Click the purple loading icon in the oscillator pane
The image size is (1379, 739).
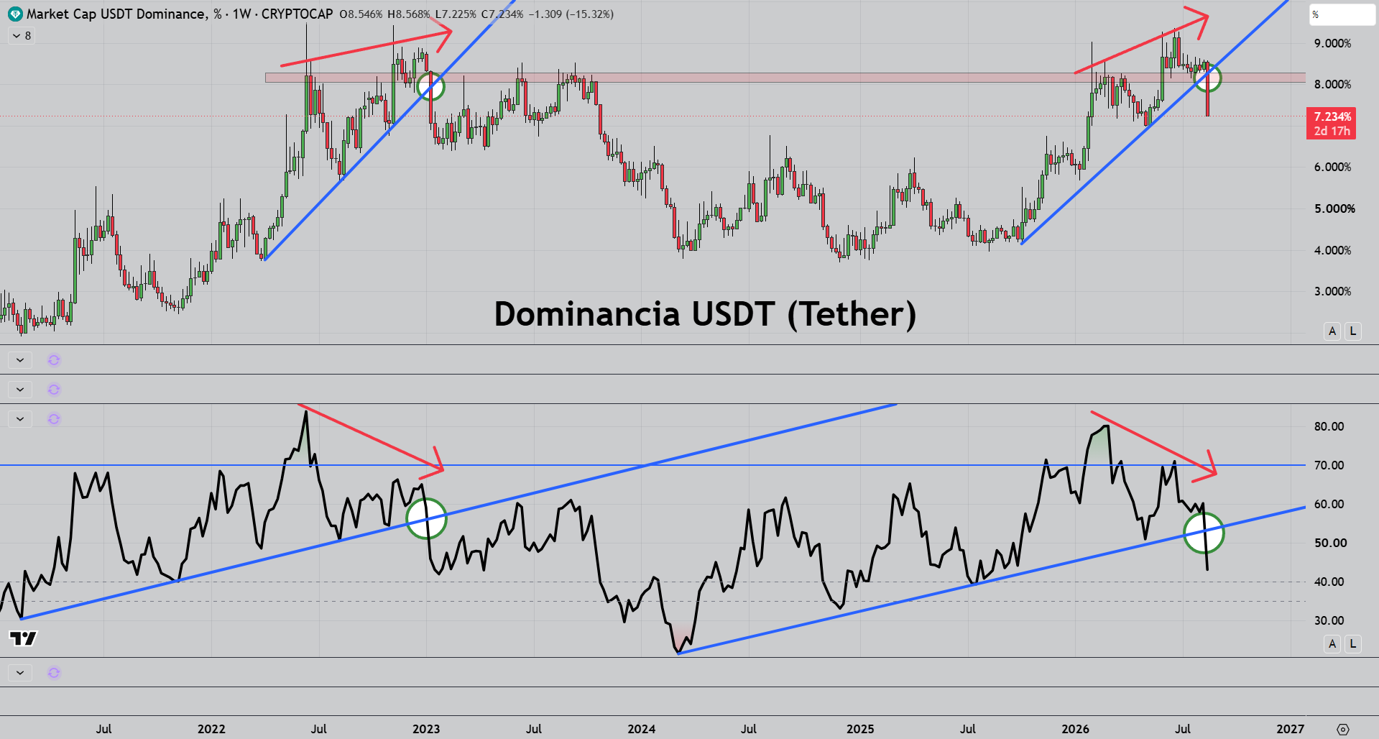[54, 419]
